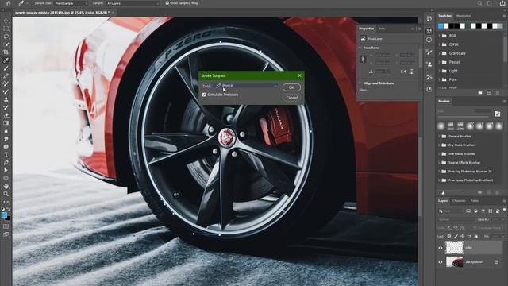Screen dimensions: 508x286
Task: Select the Brush tool
Action: (6, 68)
